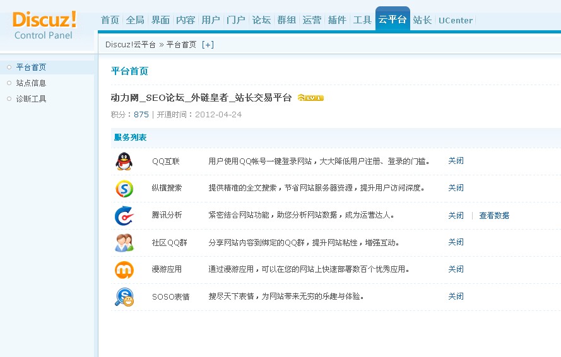Open the UCenter top menu tab
This screenshot has height=357, width=561.
(455, 20)
